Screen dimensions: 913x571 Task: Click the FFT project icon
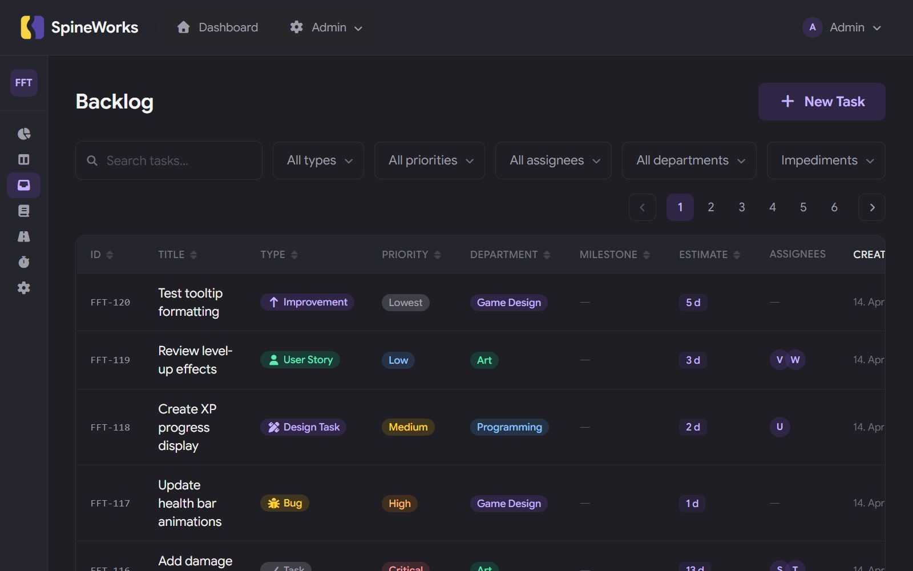(x=23, y=83)
